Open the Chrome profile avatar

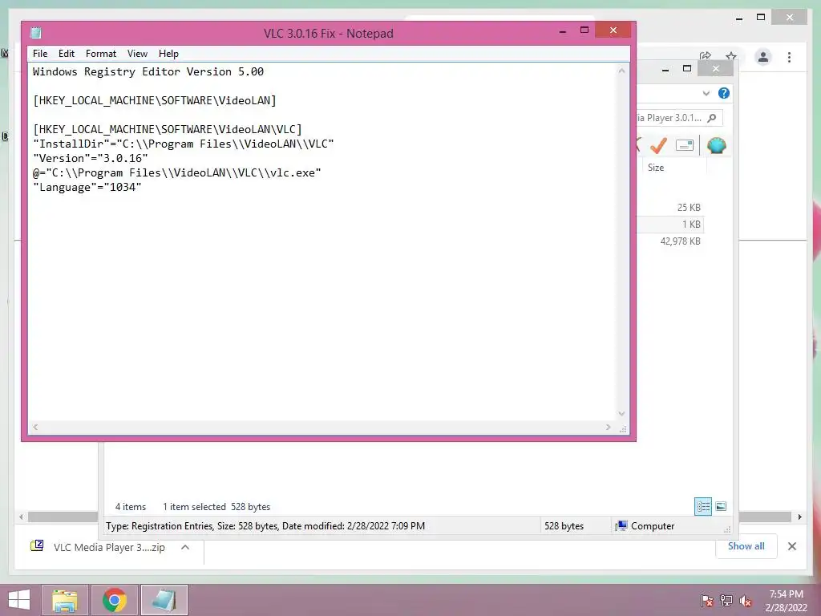point(763,57)
